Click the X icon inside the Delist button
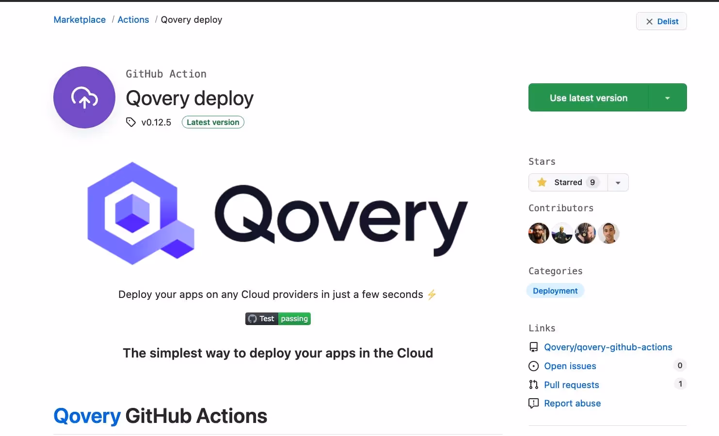The image size is (719, 436). pos(649,21)
